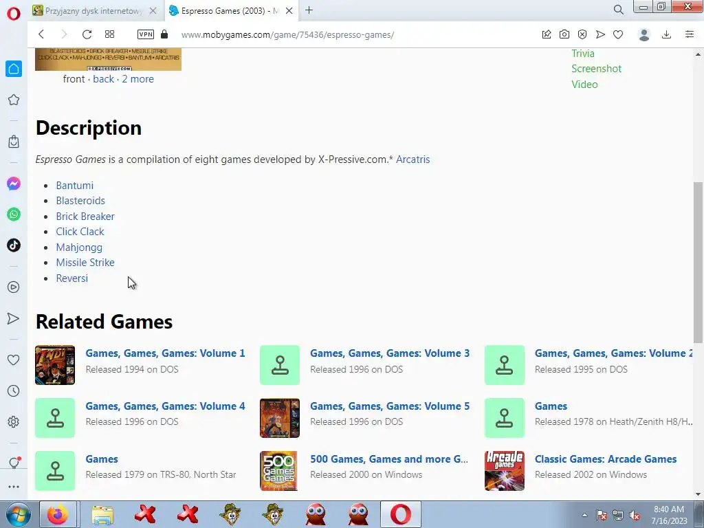Open the Arcatris game link
The image size is (704, 528).
pyautogui.click(x=412, y=159)
